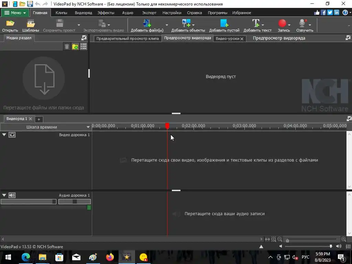This screenshot has height=264, width=352.
Task: Click Добавить файл(ы) icon
Action: [x=147, y=23]
